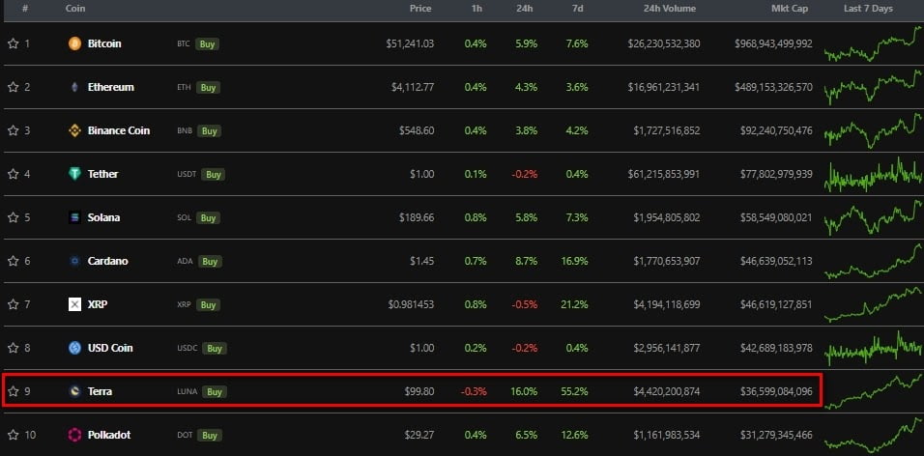The width and height of the screenshot is (924, 456).
Task: Sort by 7d change column header
Action: (x=578, y=9)
